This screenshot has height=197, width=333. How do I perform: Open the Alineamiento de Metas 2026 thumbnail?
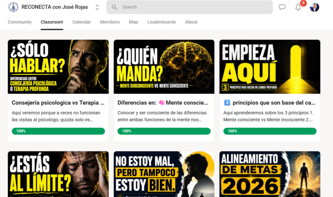point(270,174)
